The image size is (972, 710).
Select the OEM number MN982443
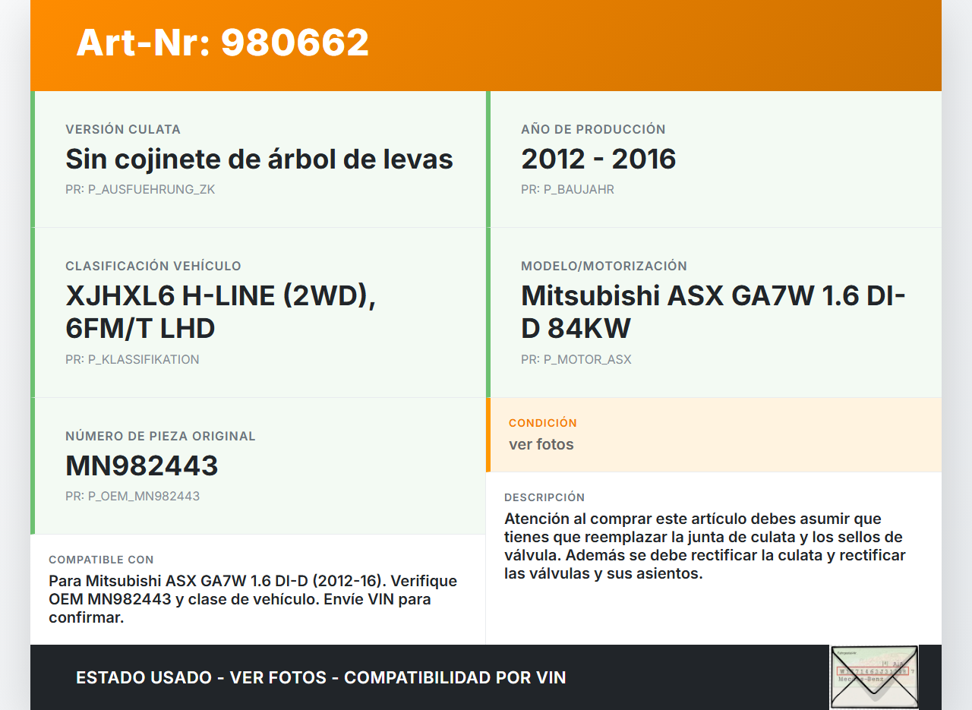(141, 465)
